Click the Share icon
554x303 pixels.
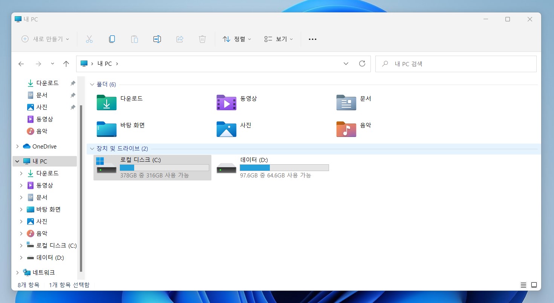(180, 39)
